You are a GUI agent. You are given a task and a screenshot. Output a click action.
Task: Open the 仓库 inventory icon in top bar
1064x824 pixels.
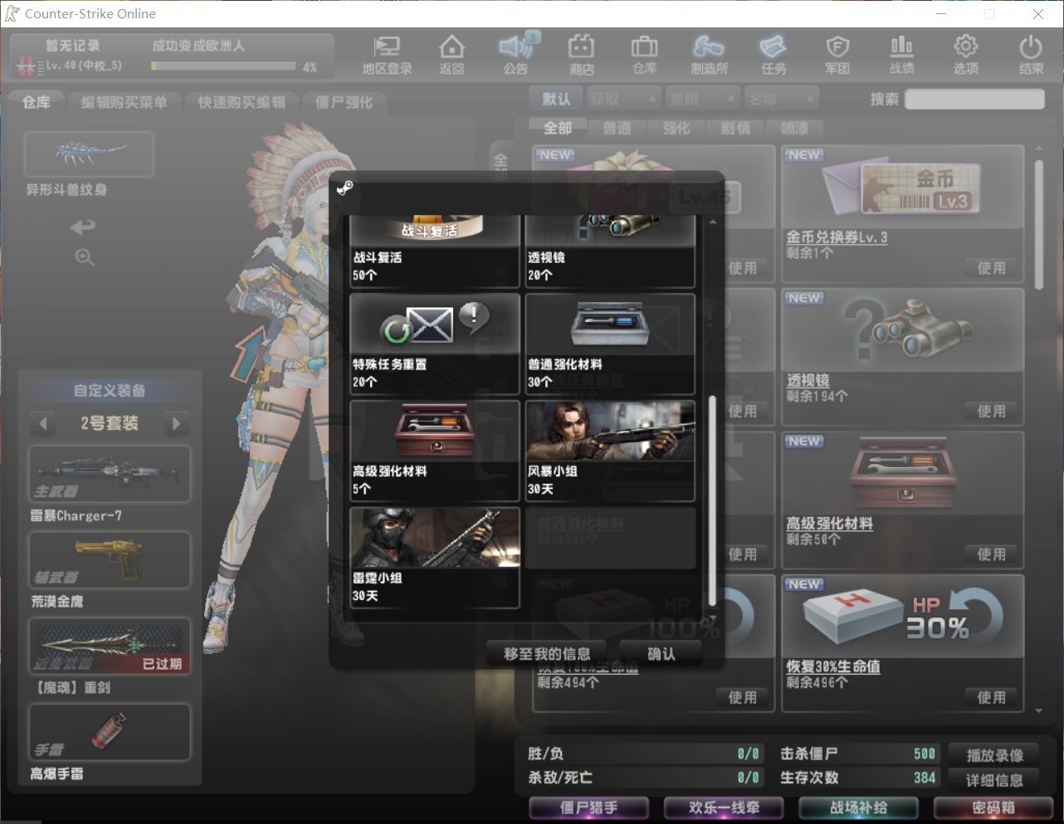[x=645, y=55]
